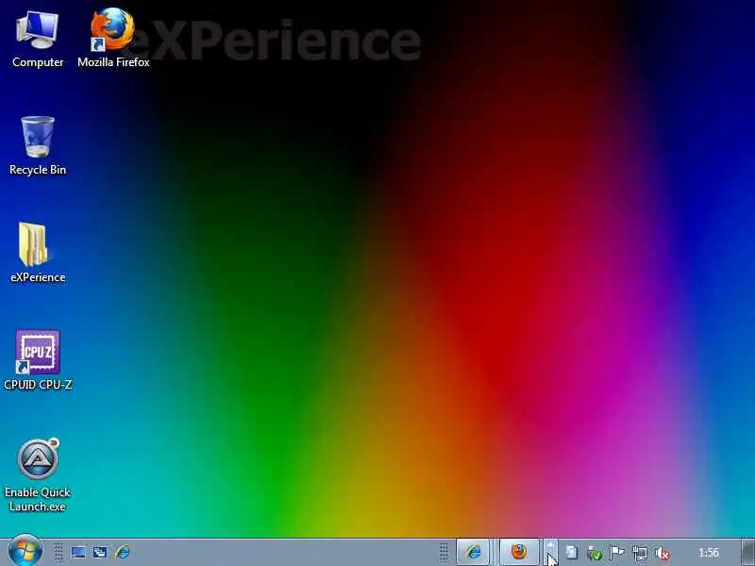Select the Recycle Bin icon
755x566 pixels.
pyautogui.click(x=38, y=146)
